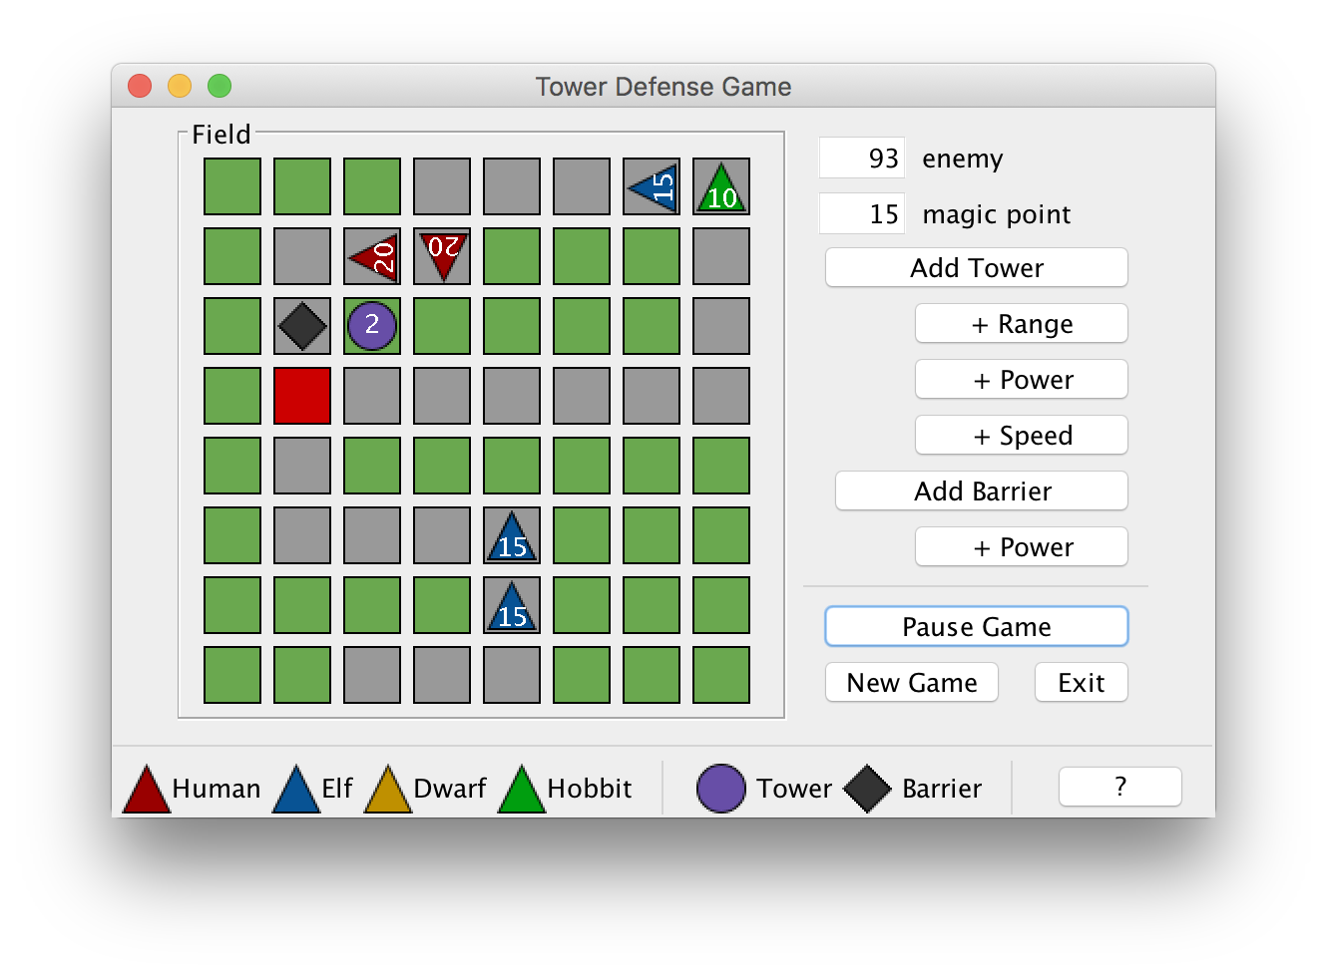Select the lower blue Elf 15 in the vertical pair
The width and height of the screenshot is (1327, 977).
[512, 605]
